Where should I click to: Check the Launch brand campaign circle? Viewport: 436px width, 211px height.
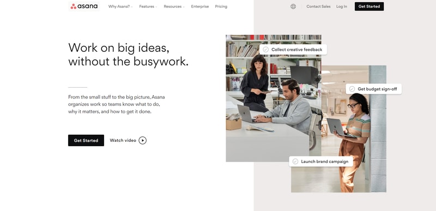295,161
